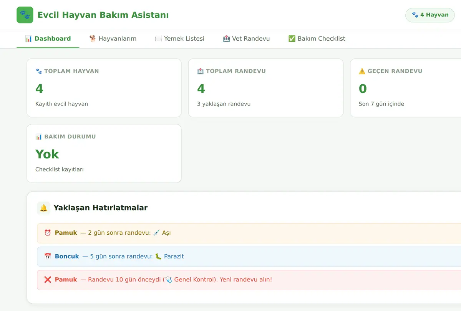The width and height of the screenshot is (461, 311).
Task: Click the Geçen Randevu count 0
Action: [x=363, y=89]
